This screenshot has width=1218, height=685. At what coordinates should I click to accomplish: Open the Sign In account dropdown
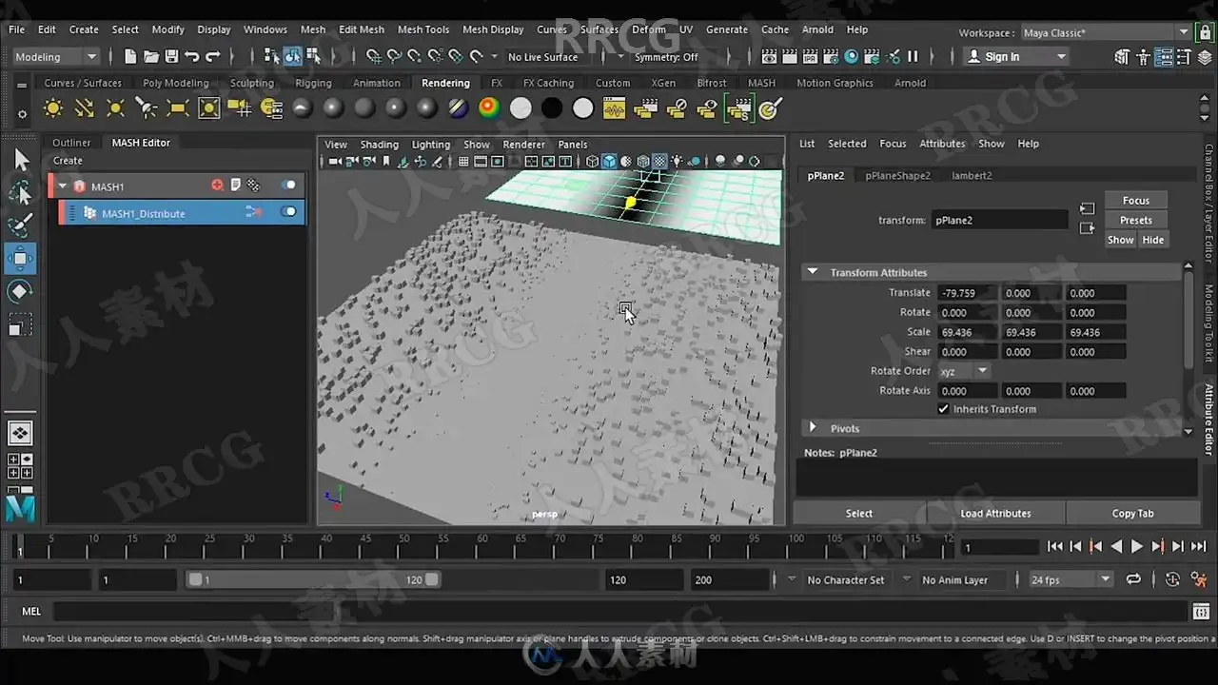[x=1017, y=57]
